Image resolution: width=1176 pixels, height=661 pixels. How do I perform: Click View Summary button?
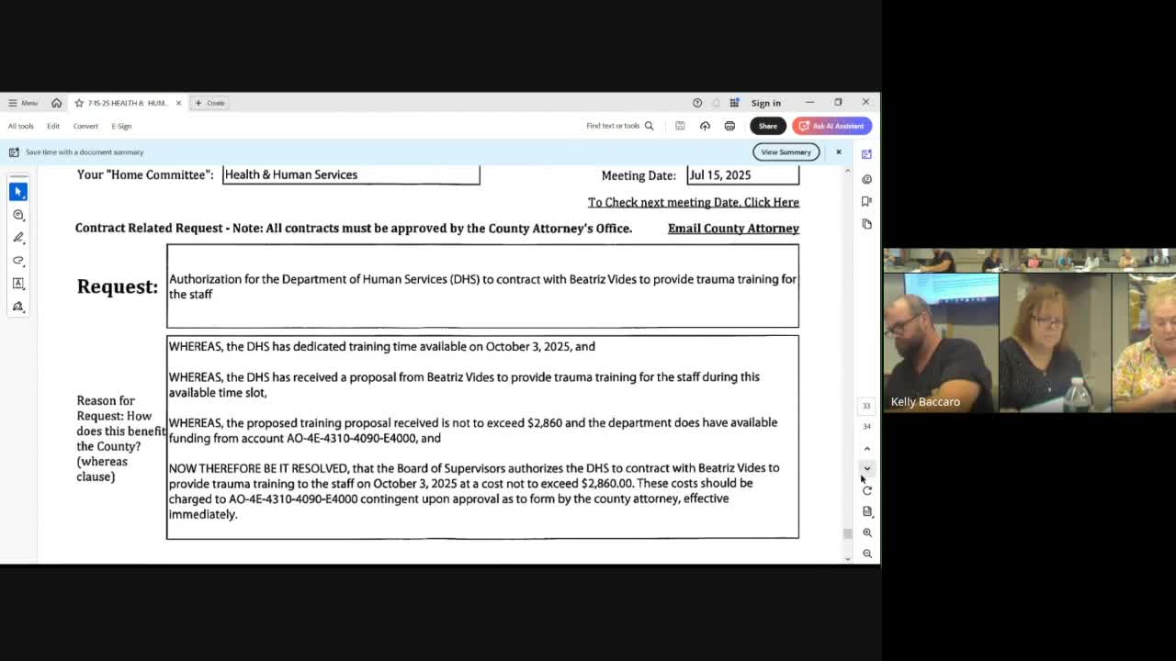pos(786,151)
